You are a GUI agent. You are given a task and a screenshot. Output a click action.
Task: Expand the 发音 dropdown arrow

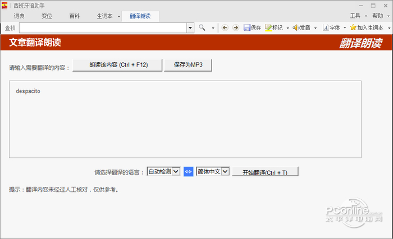316,28
